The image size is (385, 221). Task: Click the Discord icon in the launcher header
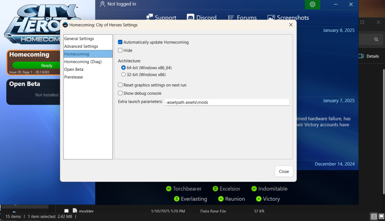pyautogui.click(x=190, y=18)
